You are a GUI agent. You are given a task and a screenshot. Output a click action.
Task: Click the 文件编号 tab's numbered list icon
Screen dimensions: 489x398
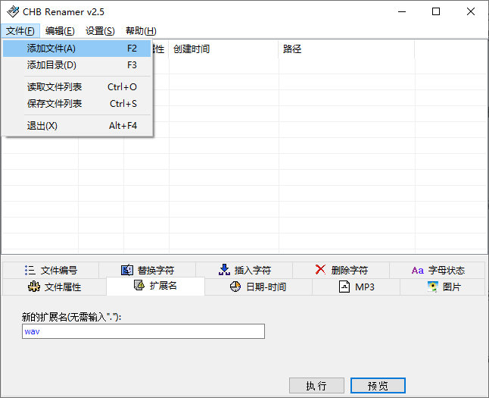coord(30,270)
